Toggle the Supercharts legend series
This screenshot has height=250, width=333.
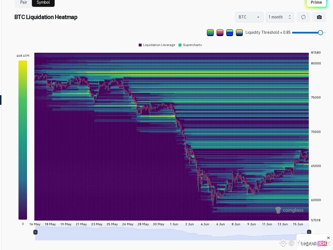tap(190, 45)
